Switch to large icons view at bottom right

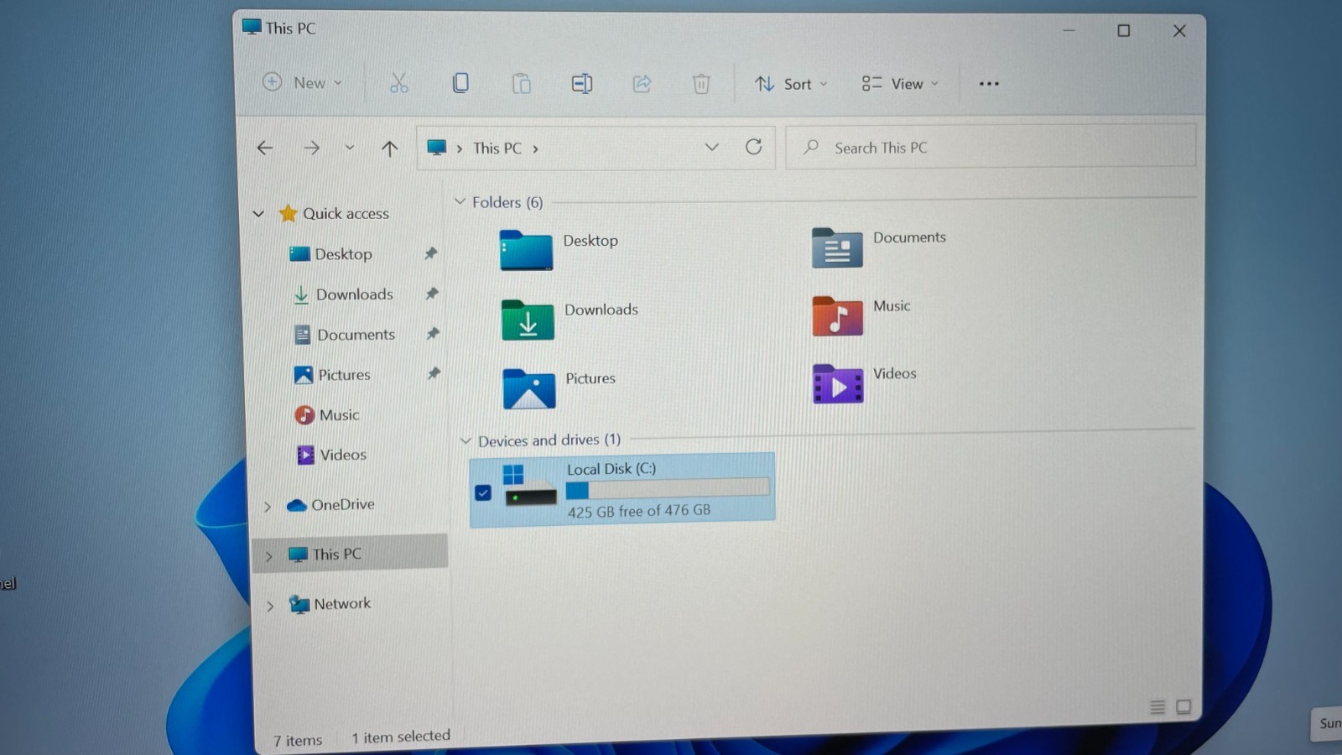[x=1183, y=706]
